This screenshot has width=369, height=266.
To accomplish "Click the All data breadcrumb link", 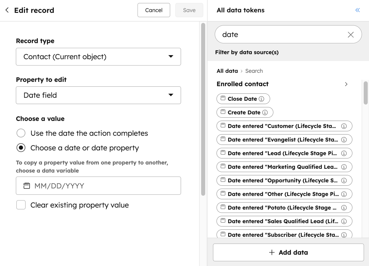I will pyautogui.click(x=227, y=71).
